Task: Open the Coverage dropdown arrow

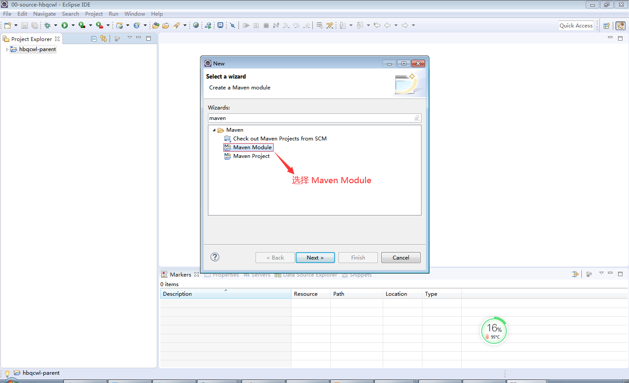Action: [90, 25]
